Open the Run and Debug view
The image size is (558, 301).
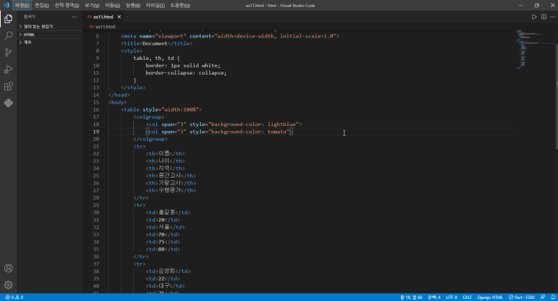tap(8, 69)
